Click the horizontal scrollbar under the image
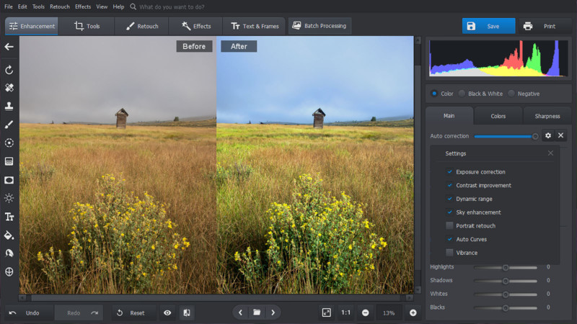 [216, 297]
